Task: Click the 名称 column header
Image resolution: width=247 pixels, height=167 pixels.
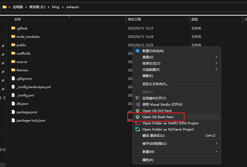Action: [18, 19]
